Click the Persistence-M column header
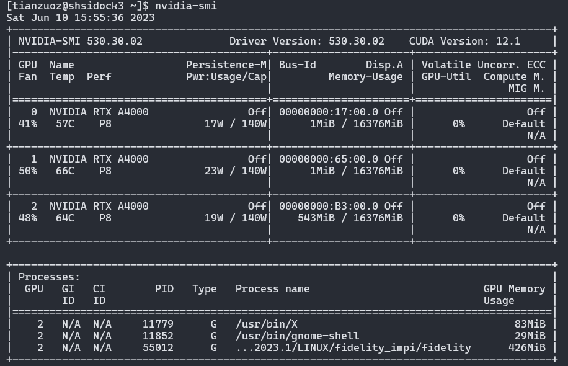Viewport: 568px width, 366px height. 226,65
